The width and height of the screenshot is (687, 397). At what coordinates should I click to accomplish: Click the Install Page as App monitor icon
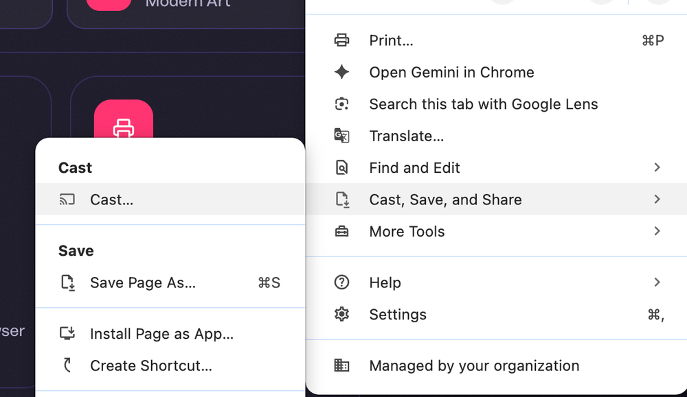click(67, 334)
